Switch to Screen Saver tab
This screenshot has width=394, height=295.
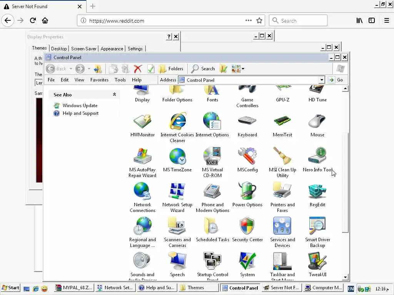tap(83, 49)
